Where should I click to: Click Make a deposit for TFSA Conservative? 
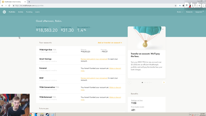click(x=115, y=87)
